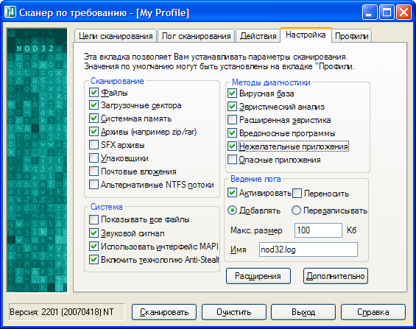Choose the Перезаписывать radio option
This screenshot has width=416, height=329.
pyautogui.click(x=296, y=211)
